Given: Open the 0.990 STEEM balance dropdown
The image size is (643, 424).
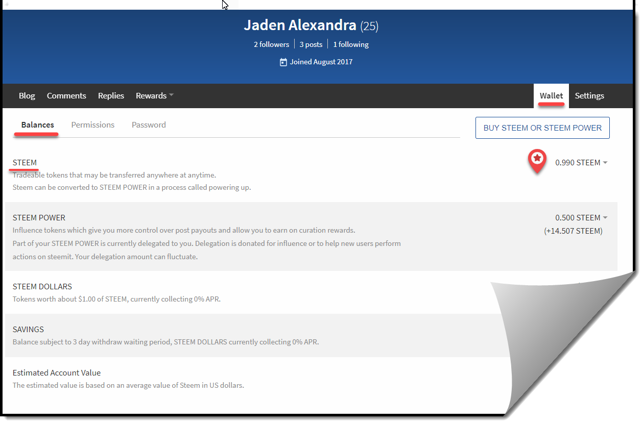Looking at the screenshot, I should tap(581, 163).
